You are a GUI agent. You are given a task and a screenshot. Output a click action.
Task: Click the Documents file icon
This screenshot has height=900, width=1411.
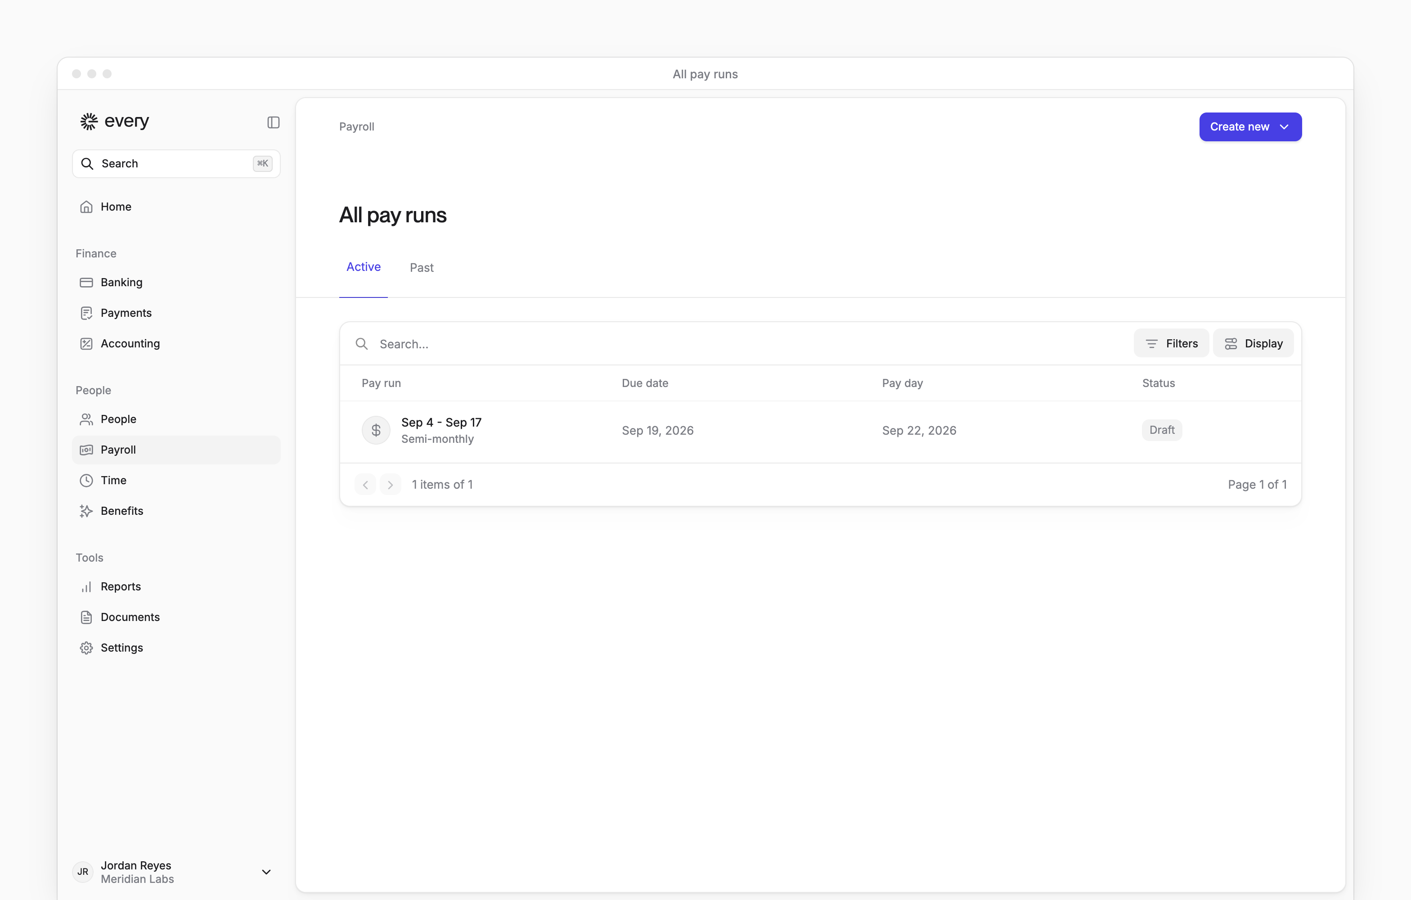(x=86, y=617)
